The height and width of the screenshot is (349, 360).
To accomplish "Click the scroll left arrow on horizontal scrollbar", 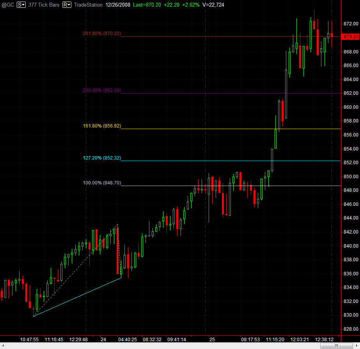I will click(x=3, y=345).
